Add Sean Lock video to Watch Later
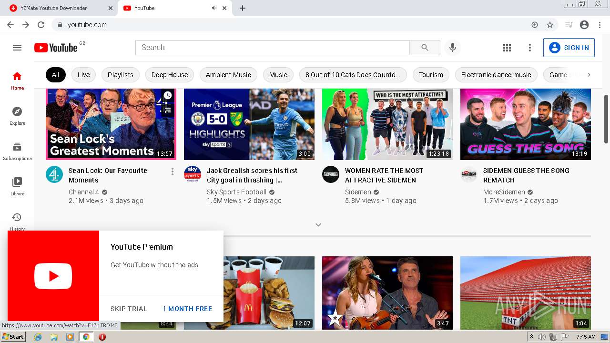 click(167, 96)
